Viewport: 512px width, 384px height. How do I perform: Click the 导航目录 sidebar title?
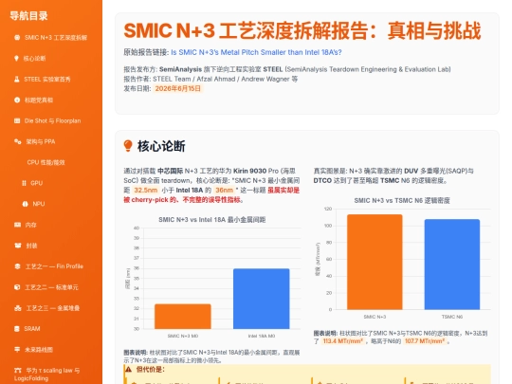tap(28, 16)
